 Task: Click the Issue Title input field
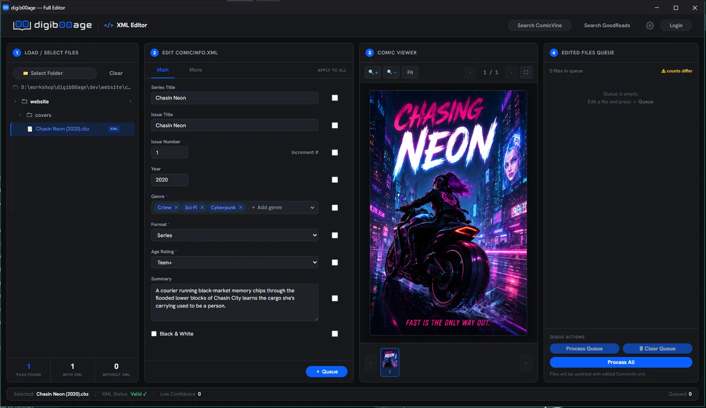[235, 126]
